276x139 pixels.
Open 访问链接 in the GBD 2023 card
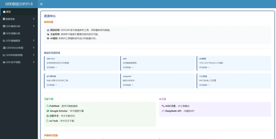(52, 67)
